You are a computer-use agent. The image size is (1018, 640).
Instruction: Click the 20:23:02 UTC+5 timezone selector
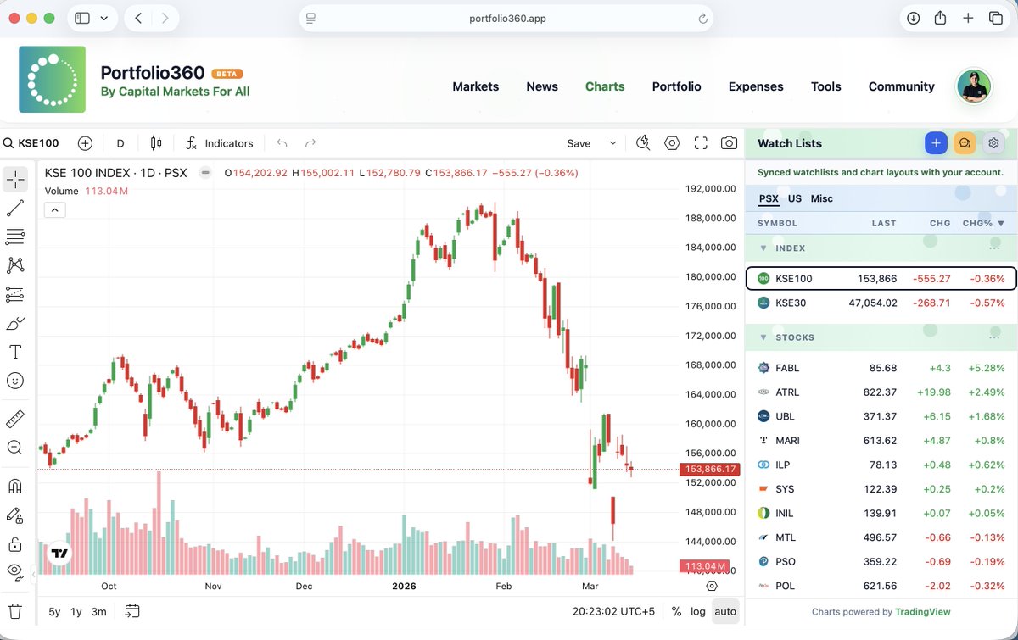[614, 611]
